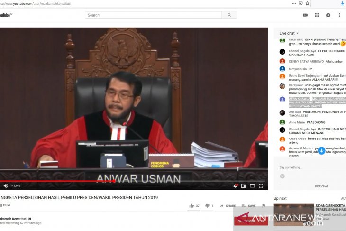Open Mahkamah Konstitusi RI channel name

point(16,219)
